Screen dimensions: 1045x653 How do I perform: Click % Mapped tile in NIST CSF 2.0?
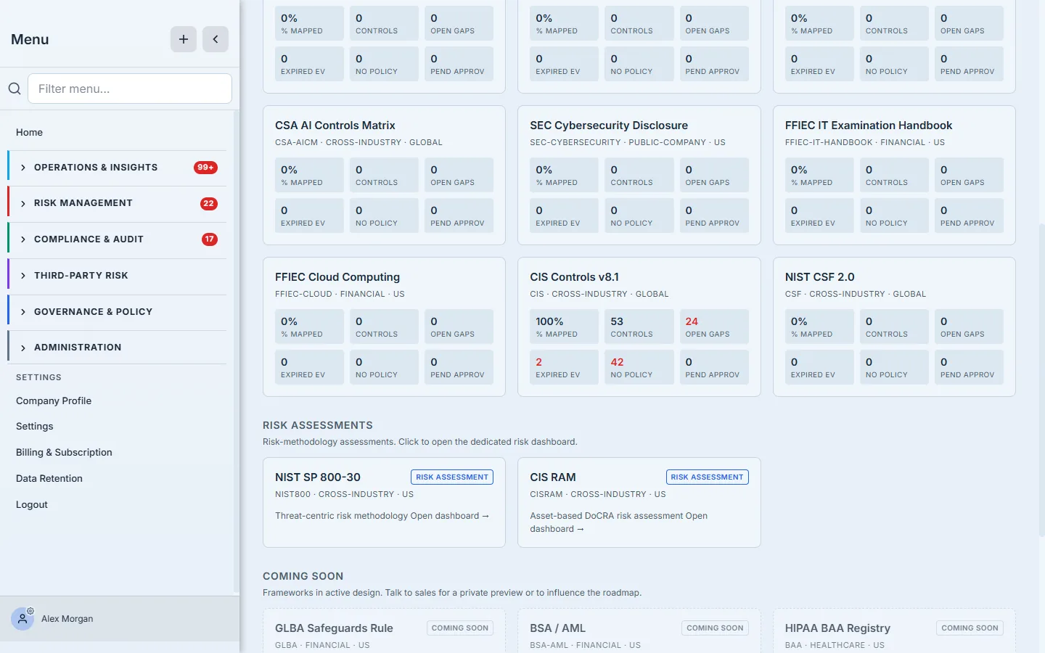(x=819, y=326)
